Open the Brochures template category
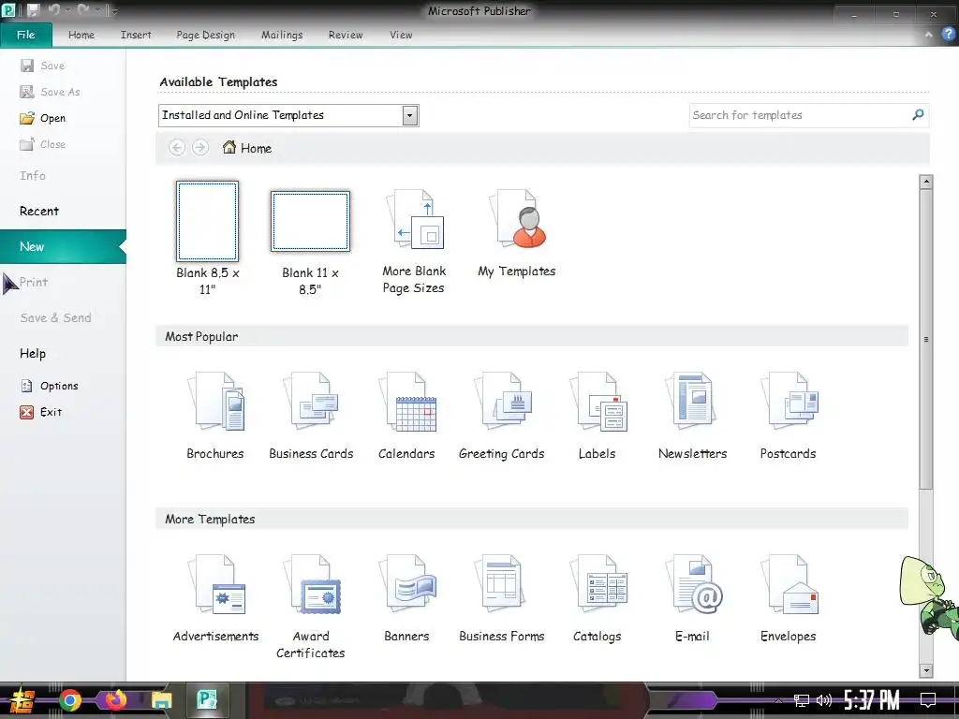 point(215,415)
